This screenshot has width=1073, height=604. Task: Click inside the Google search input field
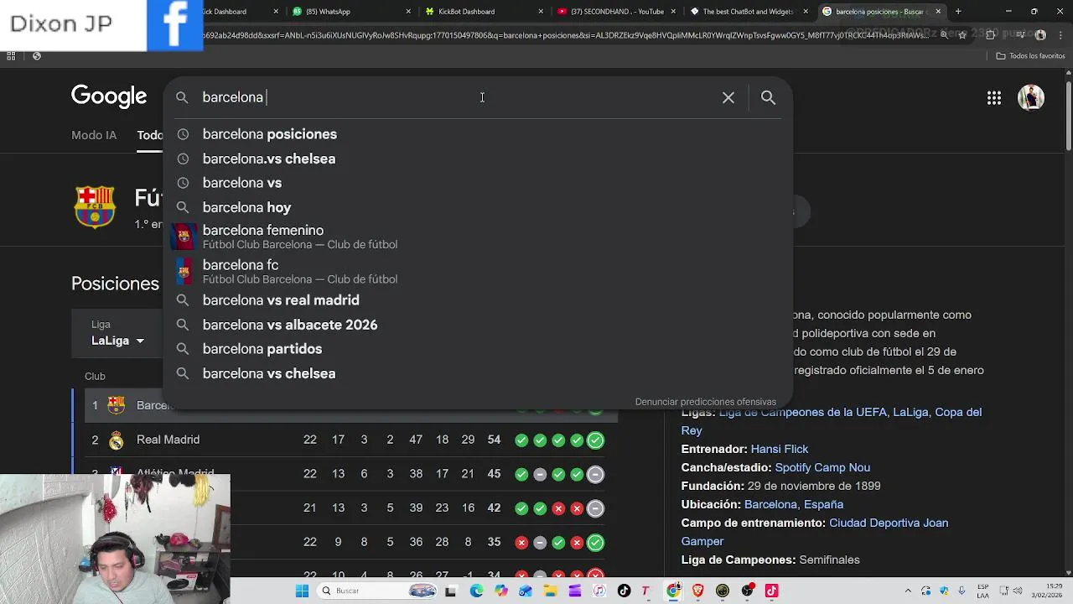click(453, 97)
